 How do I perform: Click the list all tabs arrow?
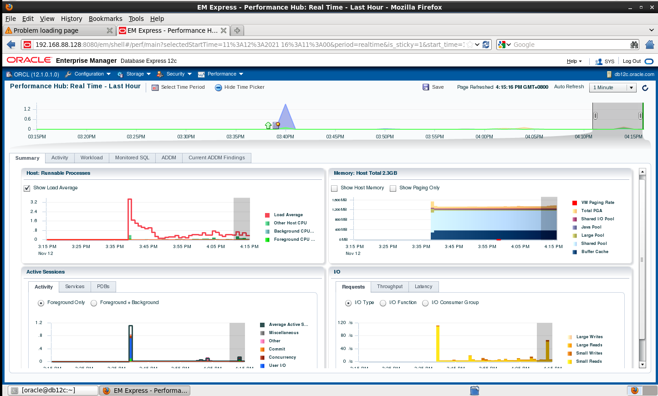[x=651, y=30]
